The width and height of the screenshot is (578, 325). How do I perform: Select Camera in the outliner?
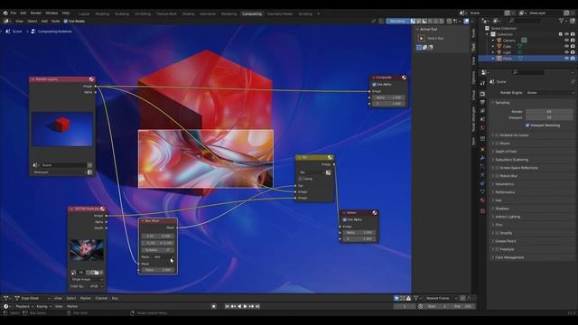point(509,40)
